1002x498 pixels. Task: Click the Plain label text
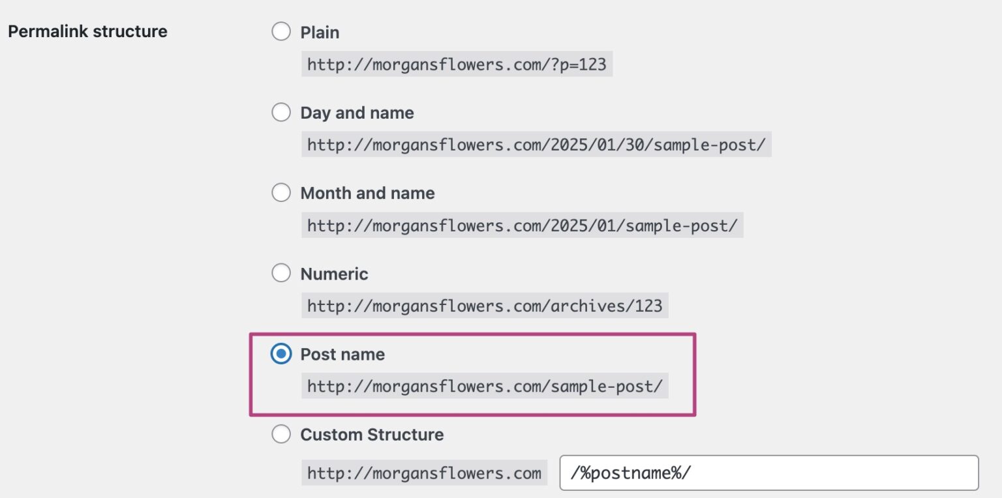point(319,32)
